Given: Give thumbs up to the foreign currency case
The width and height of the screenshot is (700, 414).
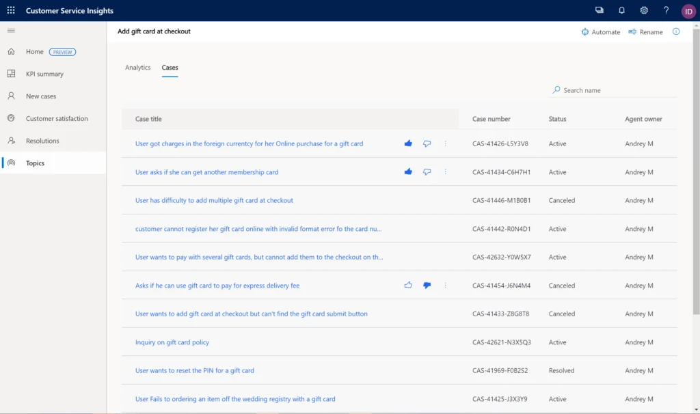Looking at the screenshot, I should pos(408,143).
